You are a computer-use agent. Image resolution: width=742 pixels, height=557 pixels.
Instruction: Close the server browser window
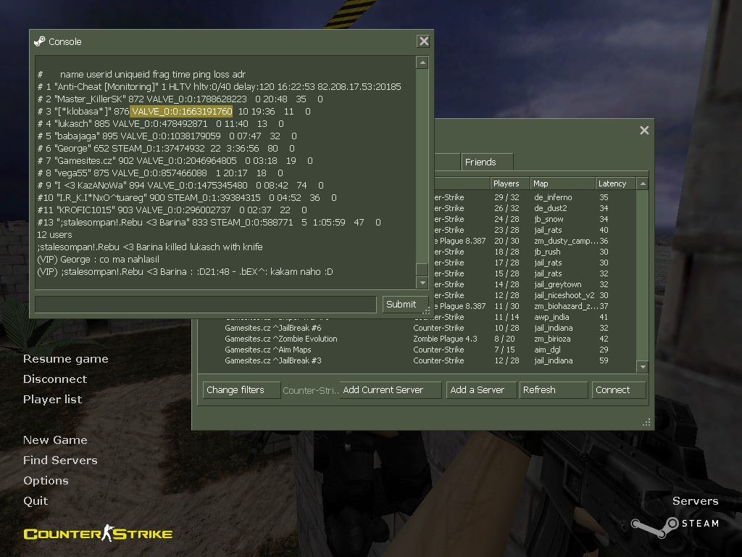(644, 131)
